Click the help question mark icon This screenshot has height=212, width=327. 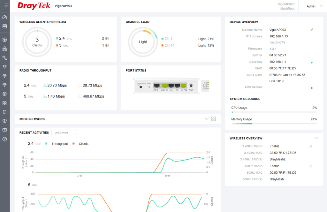[x=5, y=139]
